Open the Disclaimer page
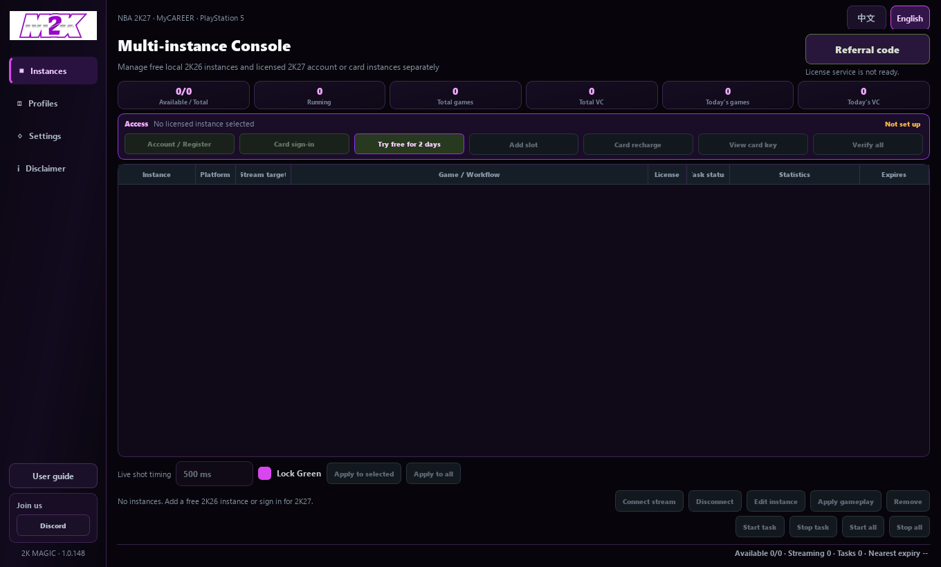The height and width of the screenshot is (567, 941). 53,168
